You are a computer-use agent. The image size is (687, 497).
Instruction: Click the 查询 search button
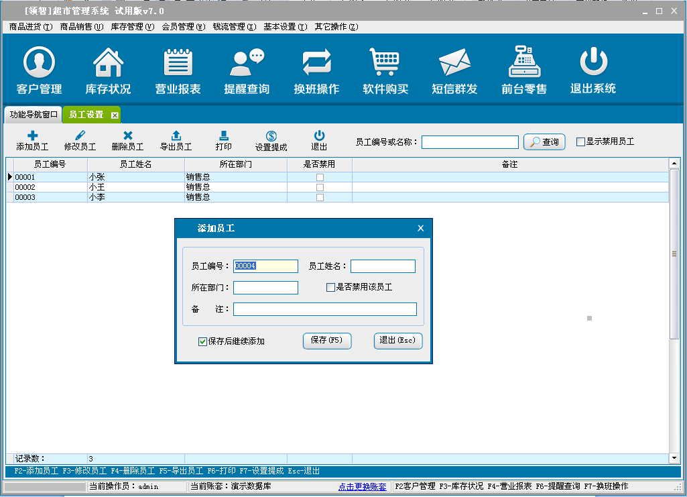544,142
